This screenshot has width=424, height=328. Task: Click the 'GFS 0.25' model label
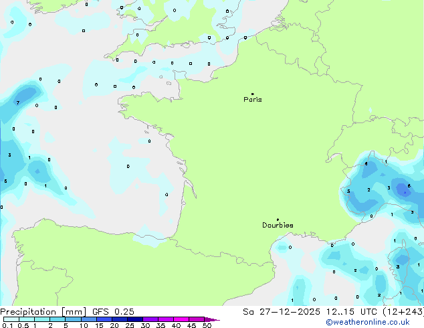[113, 312]
